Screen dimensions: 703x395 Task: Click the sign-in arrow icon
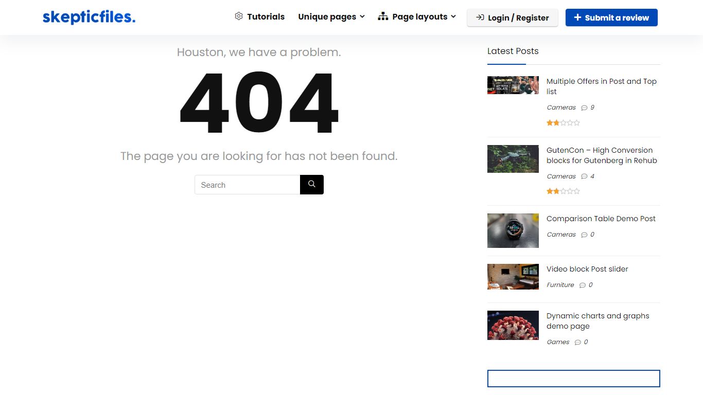pos(480,17)
